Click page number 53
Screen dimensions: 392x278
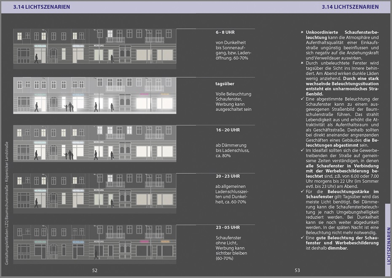pos(297,270)
